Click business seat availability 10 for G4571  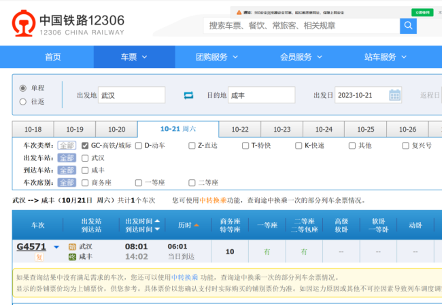pos(230,252)
